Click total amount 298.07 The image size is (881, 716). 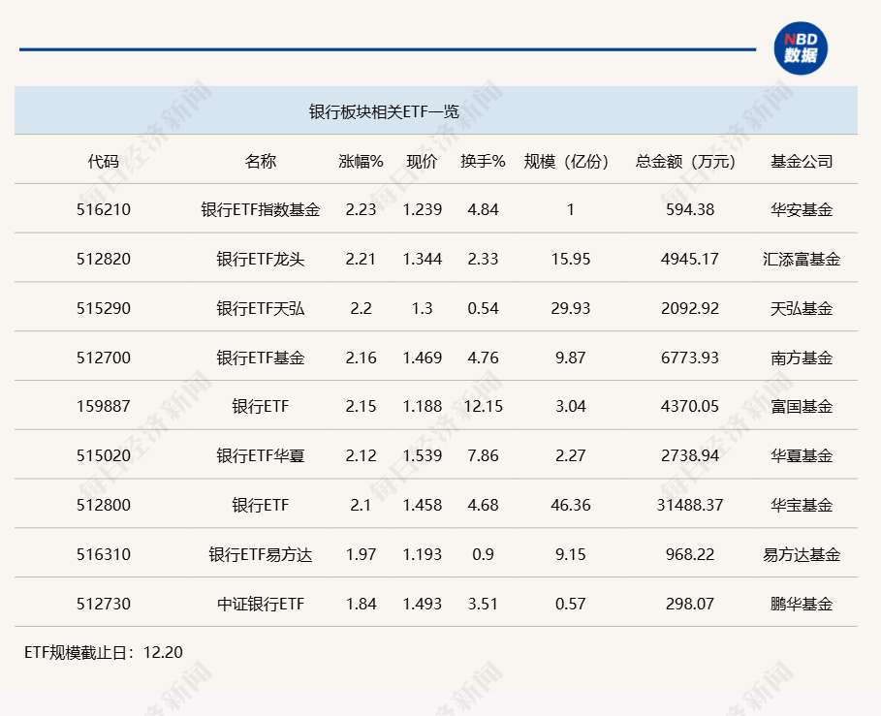[690, 604]
